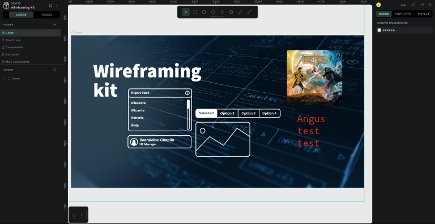This screenshot has height=224, width=435.
Task: Open the zoom percentage dropdown
Action: point(403,5)
